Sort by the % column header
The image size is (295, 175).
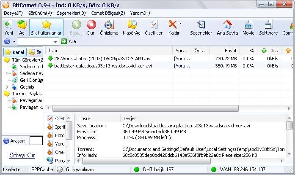(x=248, y=51)
